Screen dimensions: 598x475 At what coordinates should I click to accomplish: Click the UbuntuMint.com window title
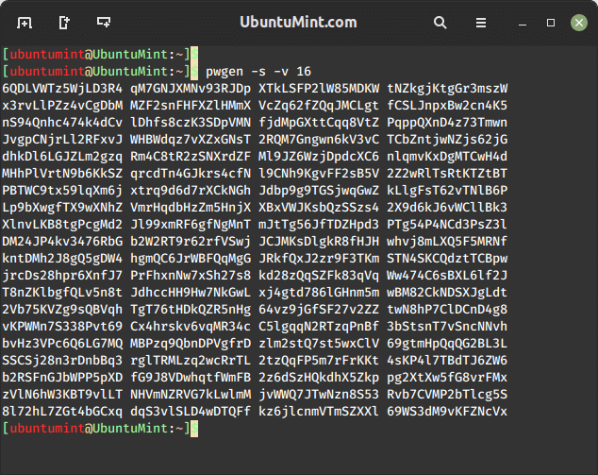pos(299,22)
